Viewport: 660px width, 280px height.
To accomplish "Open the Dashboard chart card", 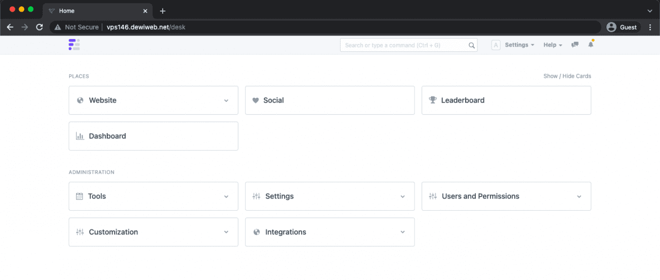I will (x=153, y=136).
